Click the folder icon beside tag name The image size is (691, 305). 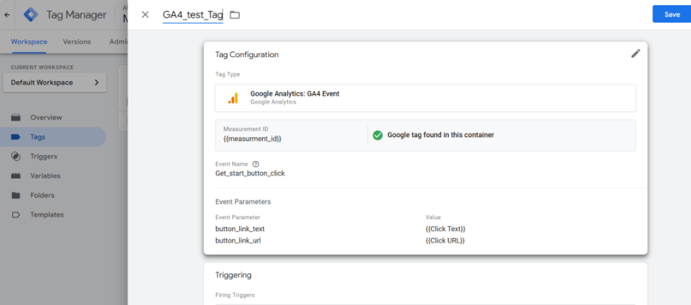tap(235, 15)
